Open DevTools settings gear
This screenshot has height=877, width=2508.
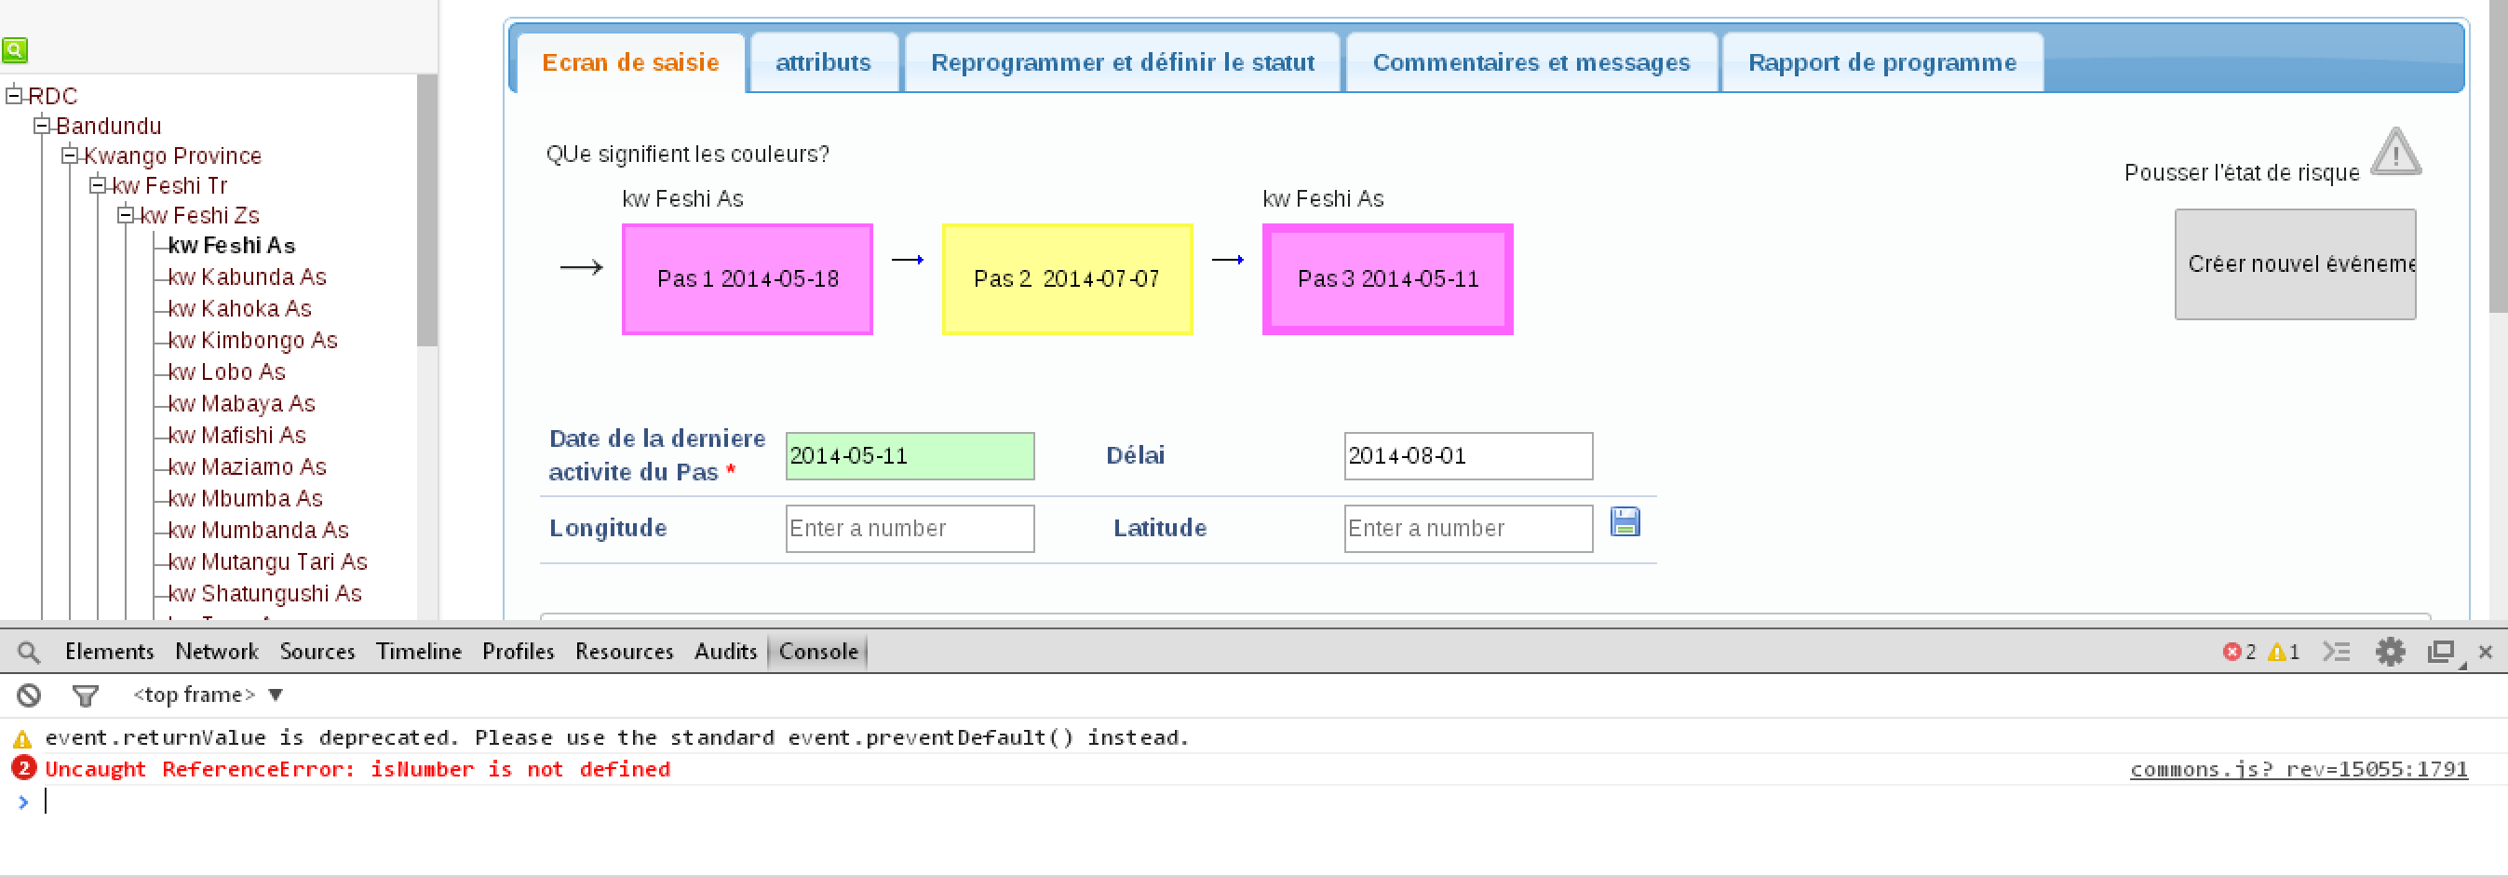click(2390, 651)
